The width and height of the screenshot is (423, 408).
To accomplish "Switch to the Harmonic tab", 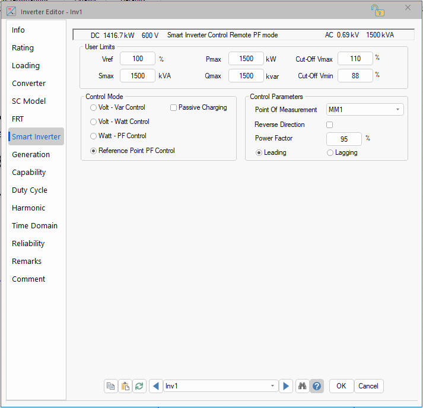I will [x=28, y=208].
